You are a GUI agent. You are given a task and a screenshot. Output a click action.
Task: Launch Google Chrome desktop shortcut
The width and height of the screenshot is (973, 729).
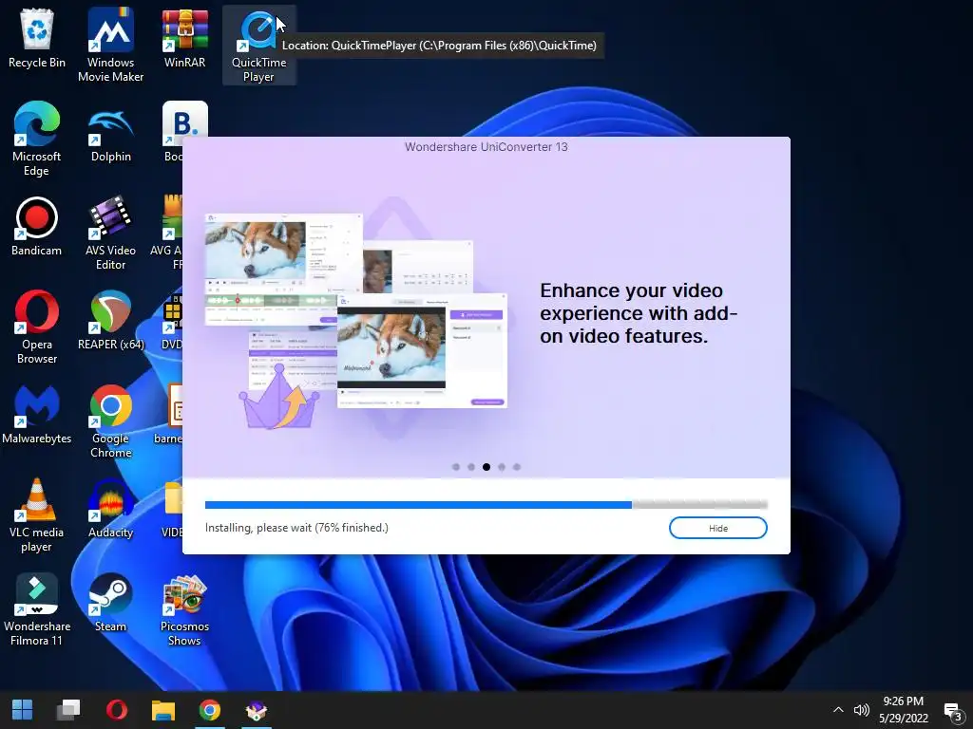pyautogui.click(x=110, y=421)
